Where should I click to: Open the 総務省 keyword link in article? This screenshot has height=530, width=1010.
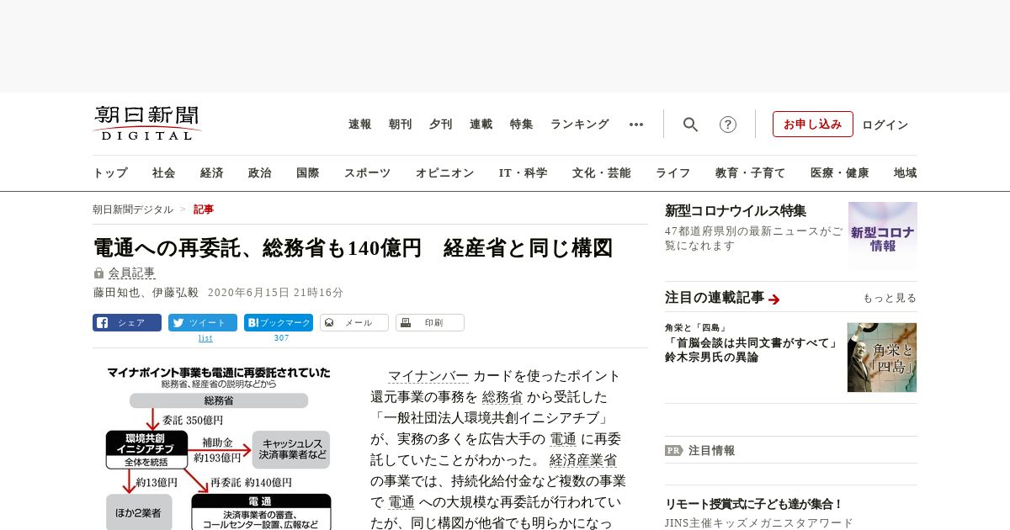(x=502, y=397)
